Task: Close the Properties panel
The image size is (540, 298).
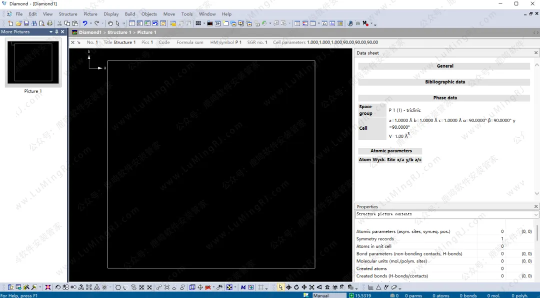Action: coord(536,206)
